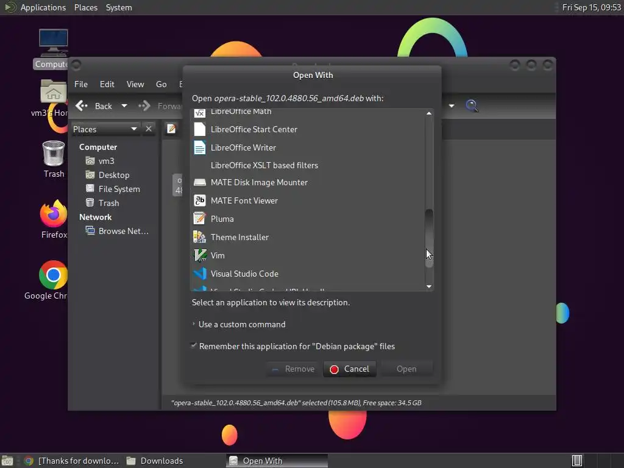The height and width of the screenshot is (468, 624).
Task: Open Desktop in Places sidebar
Action: (114, 175)
